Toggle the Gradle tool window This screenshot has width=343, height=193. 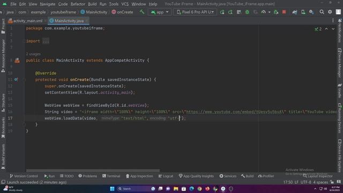point(340,91)
